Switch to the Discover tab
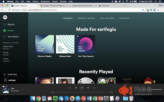This screenshot has height=102, width=164. 124,18
